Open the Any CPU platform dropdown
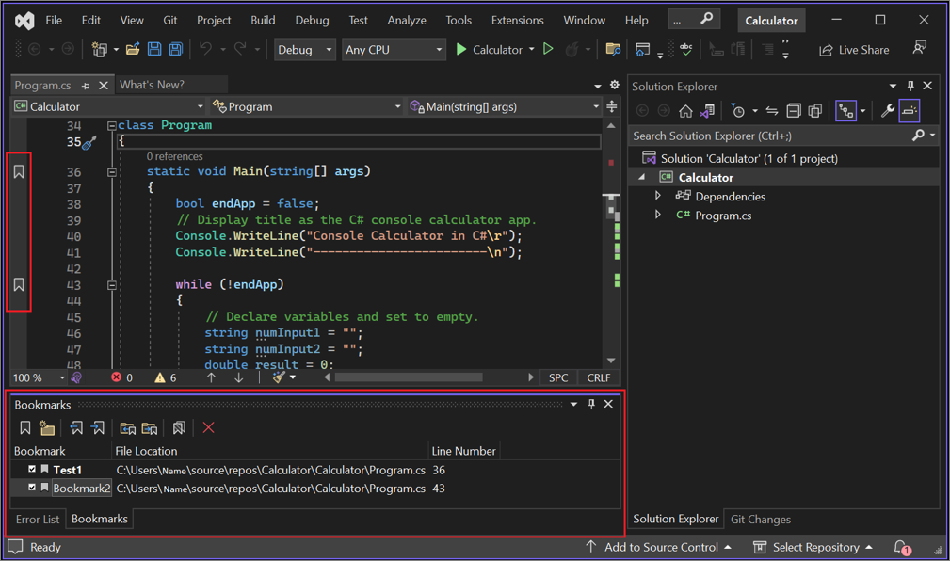Image resolution: width=950 pixels, height=561 pixels. point(439,49)
